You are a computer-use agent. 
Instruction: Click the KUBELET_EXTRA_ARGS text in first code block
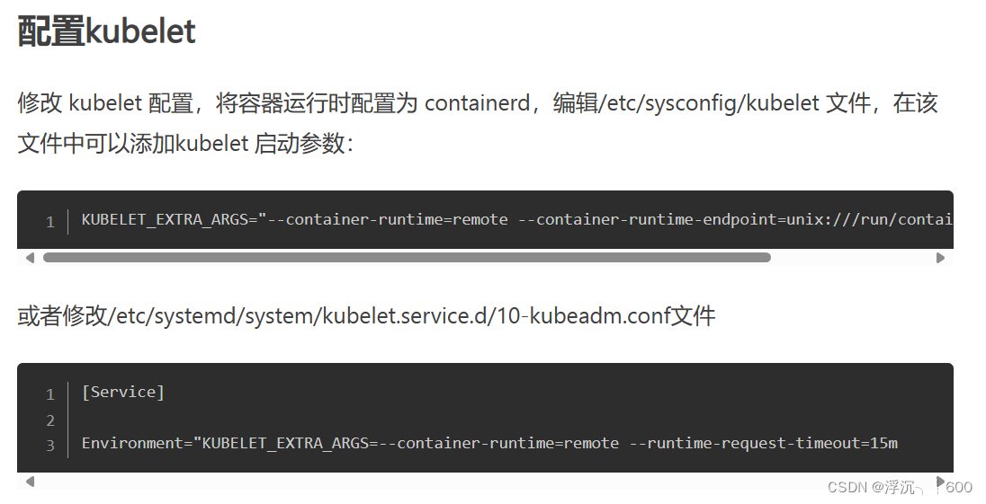(166, 220)
